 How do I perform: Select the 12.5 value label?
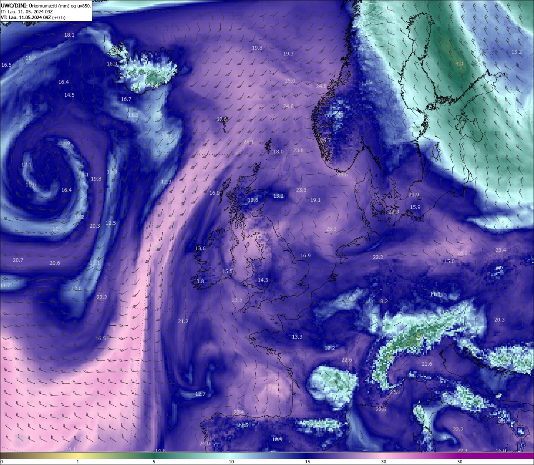(111, 223)
